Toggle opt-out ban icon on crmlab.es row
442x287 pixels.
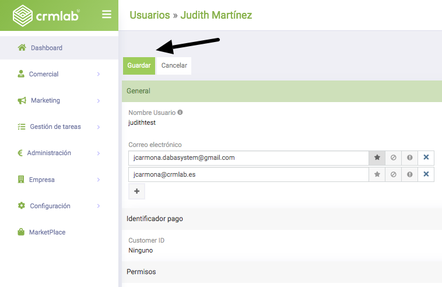[393, 174]
